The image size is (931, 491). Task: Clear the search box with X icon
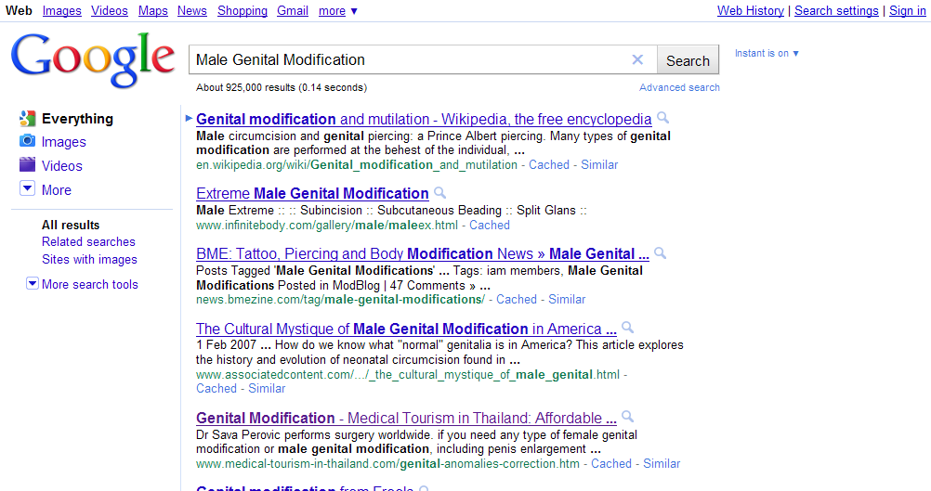637,60
